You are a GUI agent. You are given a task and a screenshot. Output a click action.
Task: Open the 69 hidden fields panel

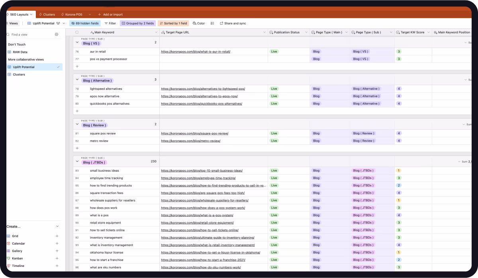tap(84, 23)
